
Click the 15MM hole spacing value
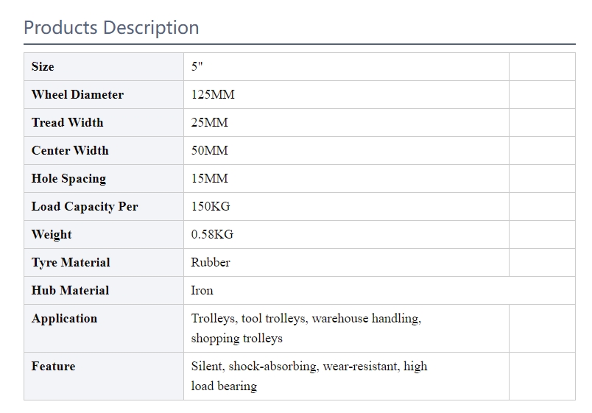210,178
